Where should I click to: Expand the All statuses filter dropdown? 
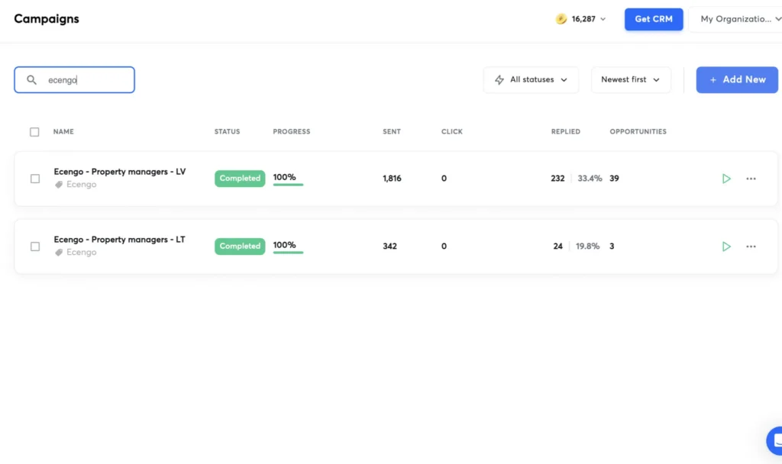pyautogui.click(x=531, y=80)
